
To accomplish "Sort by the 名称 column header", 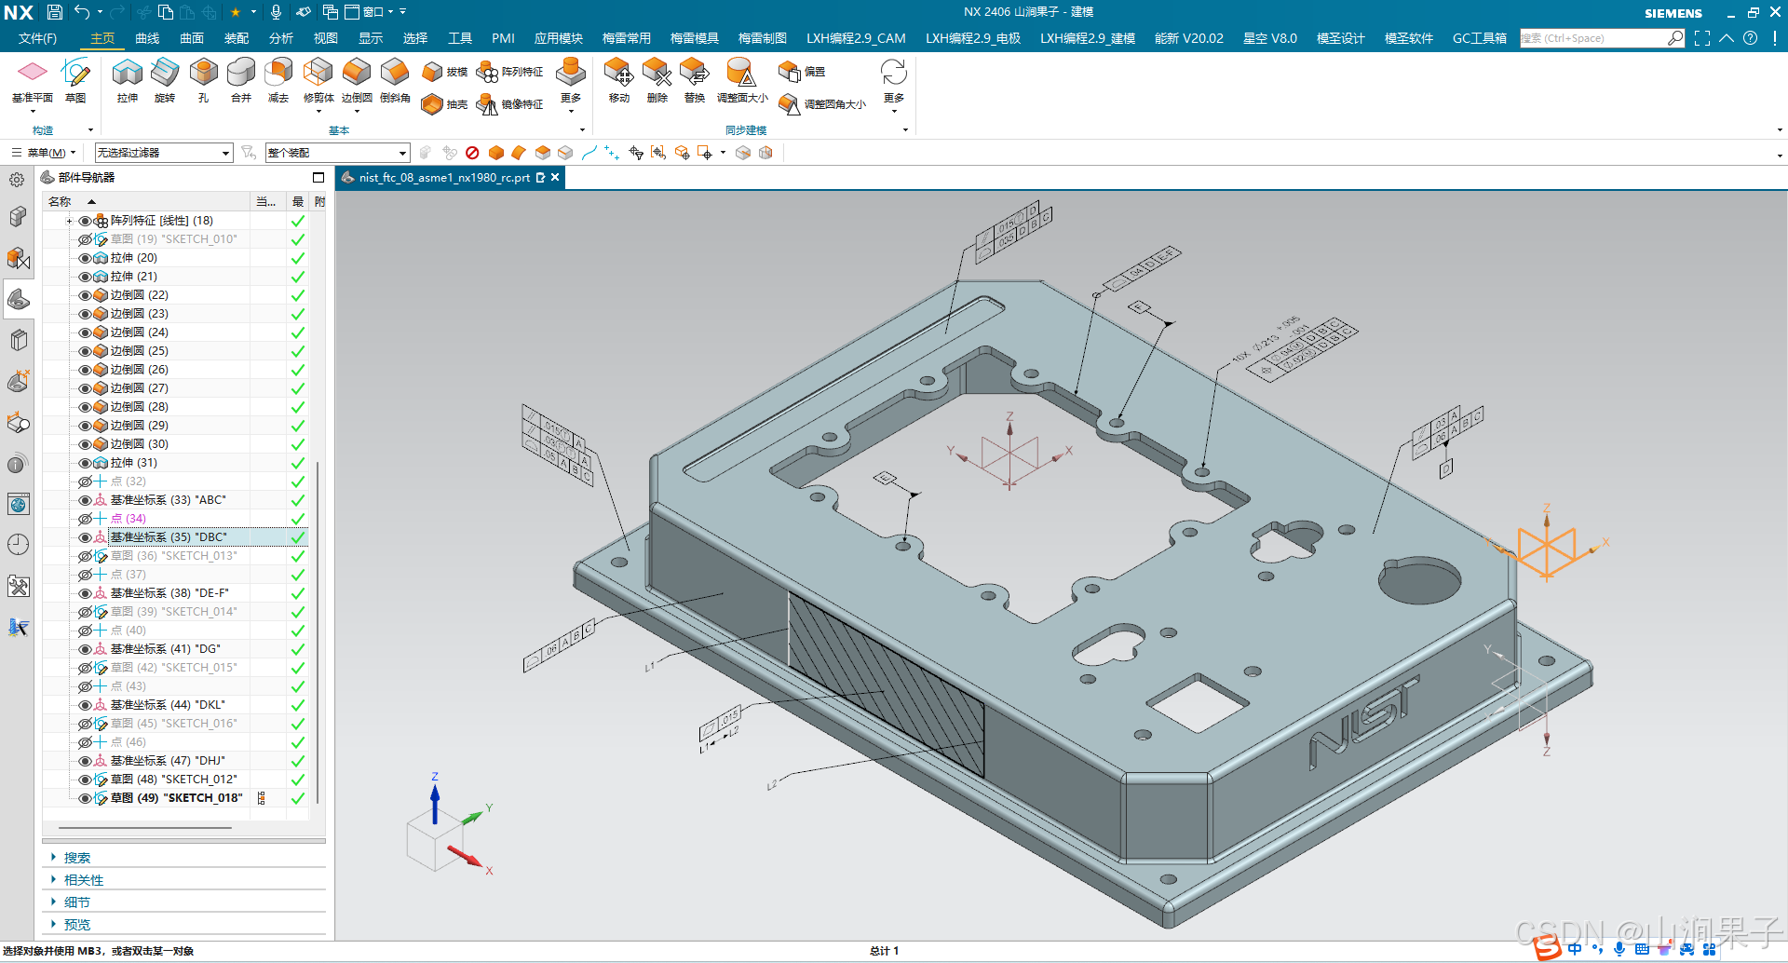I will [x=146, y=201].
